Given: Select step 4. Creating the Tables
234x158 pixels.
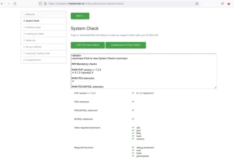Looking at the screenshot, I should click(44, 34).
